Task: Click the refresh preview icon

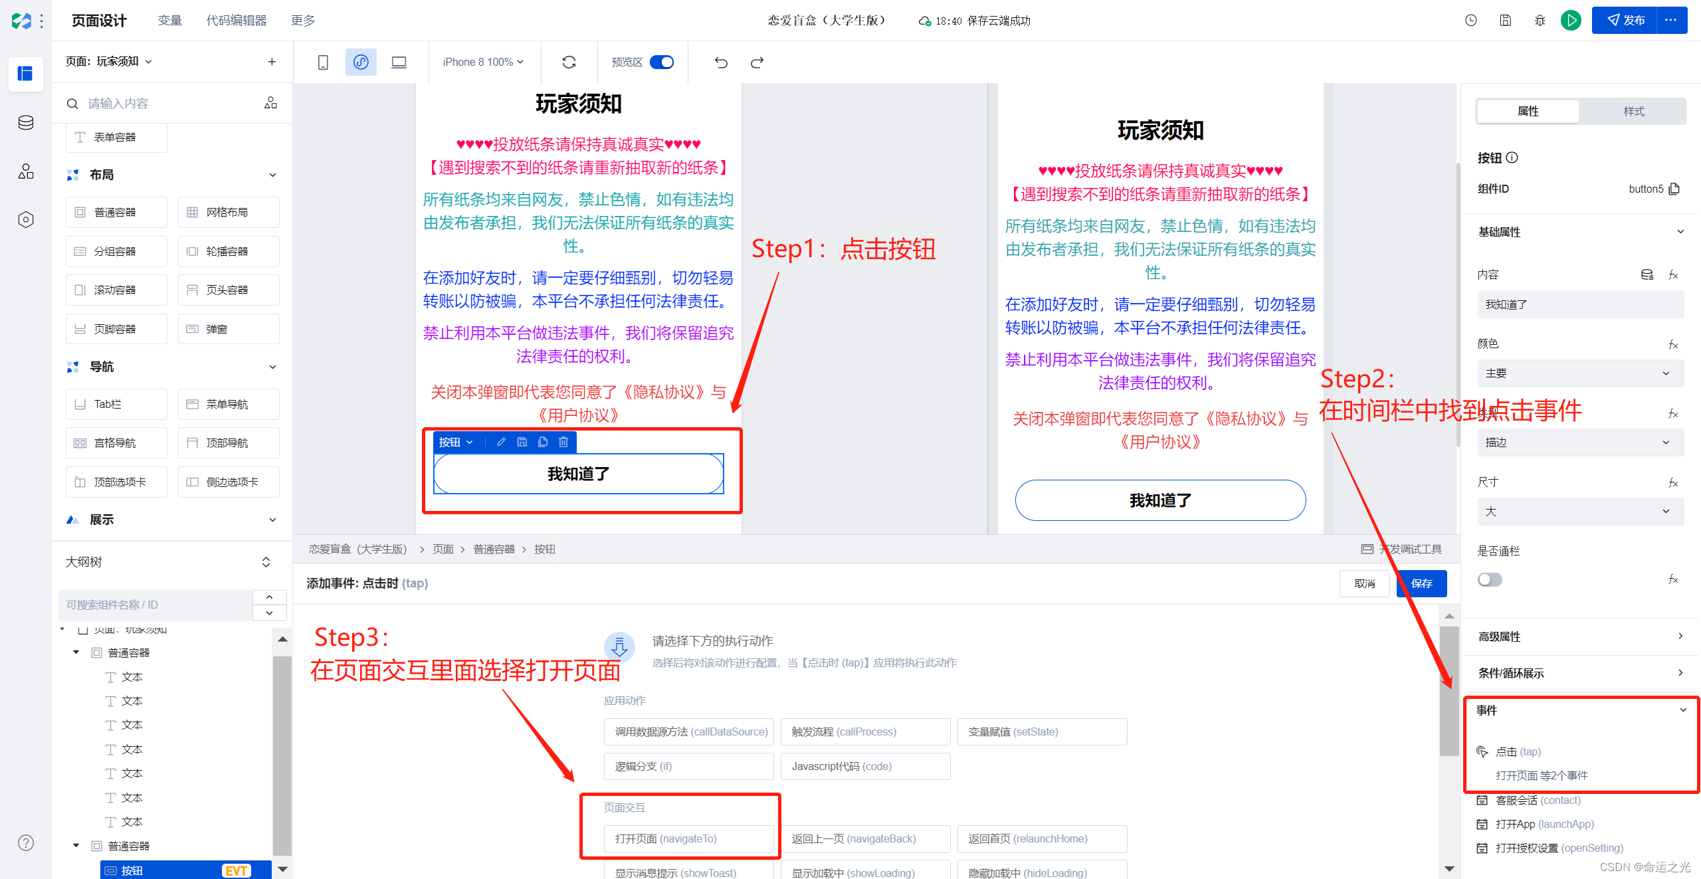Action: (569, 62)
